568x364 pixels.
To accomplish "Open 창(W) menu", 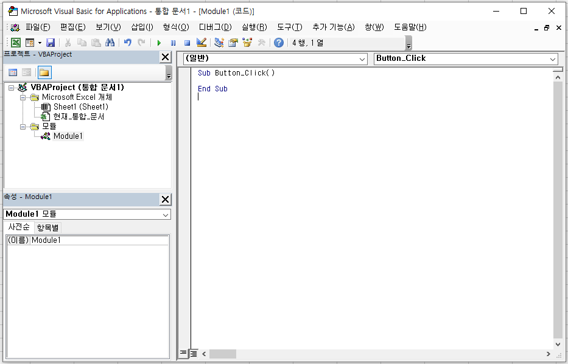I will pos(374,27).
